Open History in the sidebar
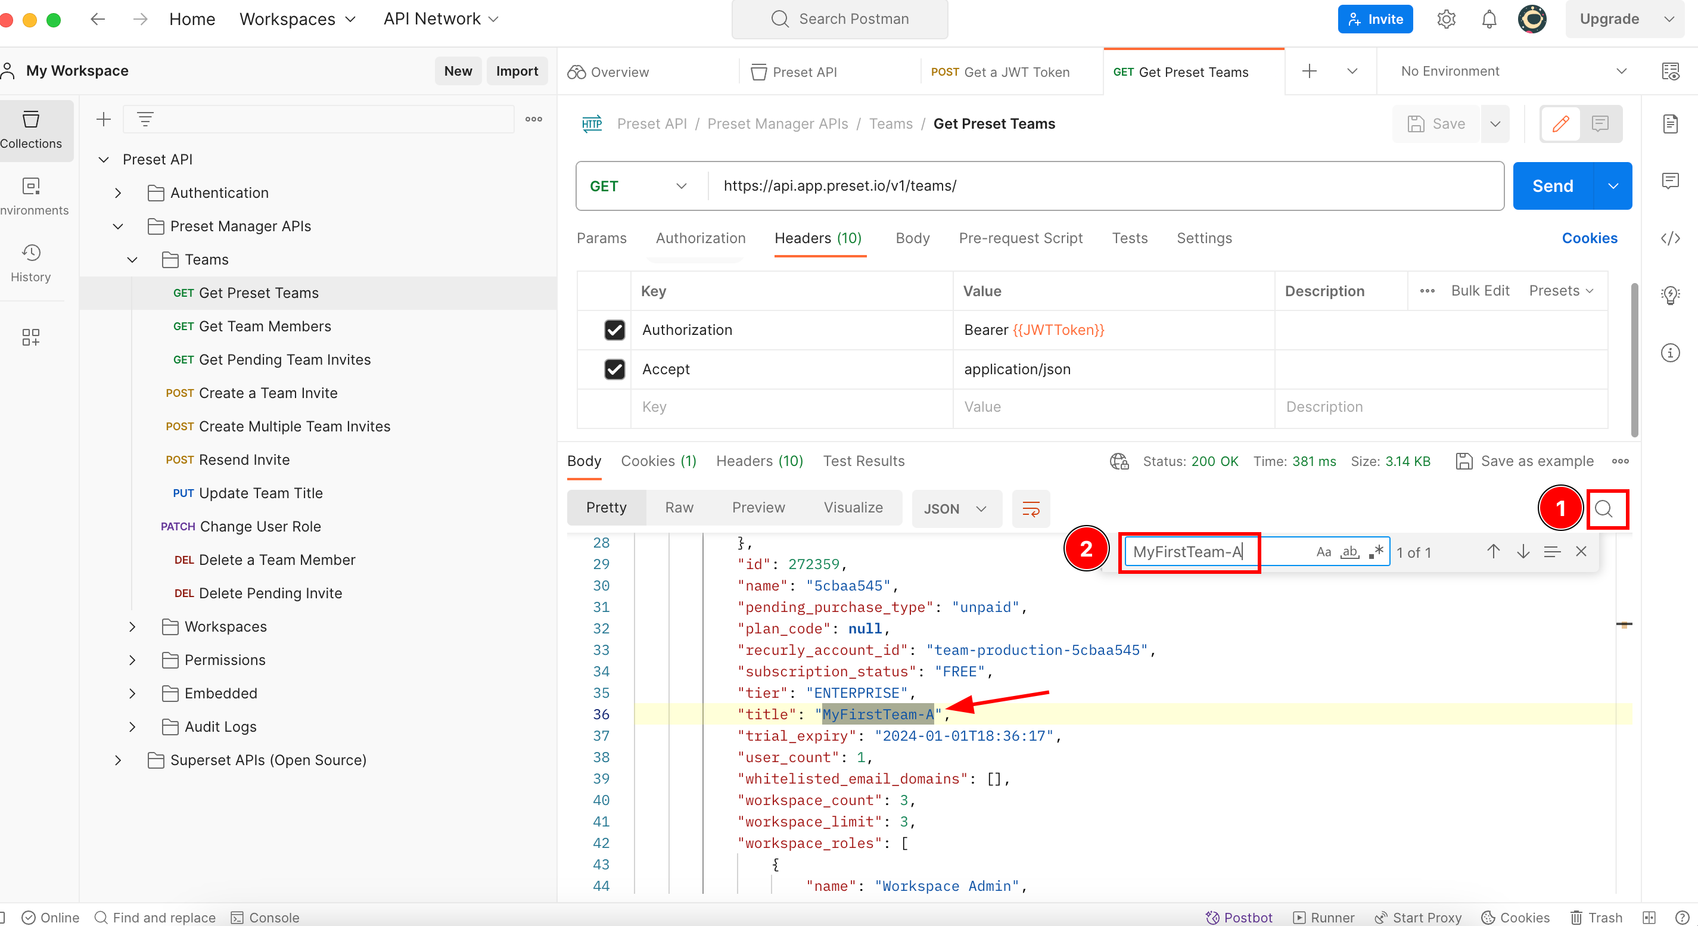 point(30,262)
